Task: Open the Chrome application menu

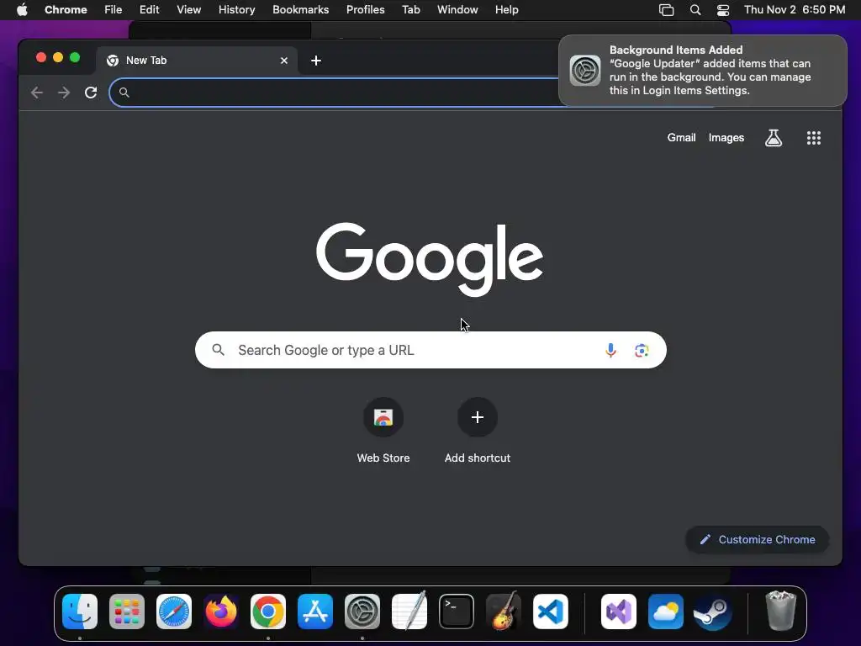Action: click(66, 10)
